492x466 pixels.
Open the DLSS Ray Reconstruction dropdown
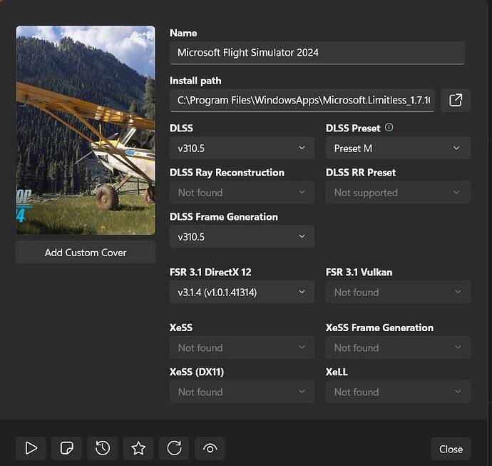coord(242,192)
